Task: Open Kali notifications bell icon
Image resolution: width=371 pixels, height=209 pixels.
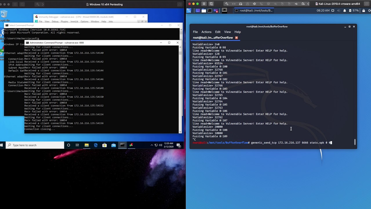Action: (345, 10)
